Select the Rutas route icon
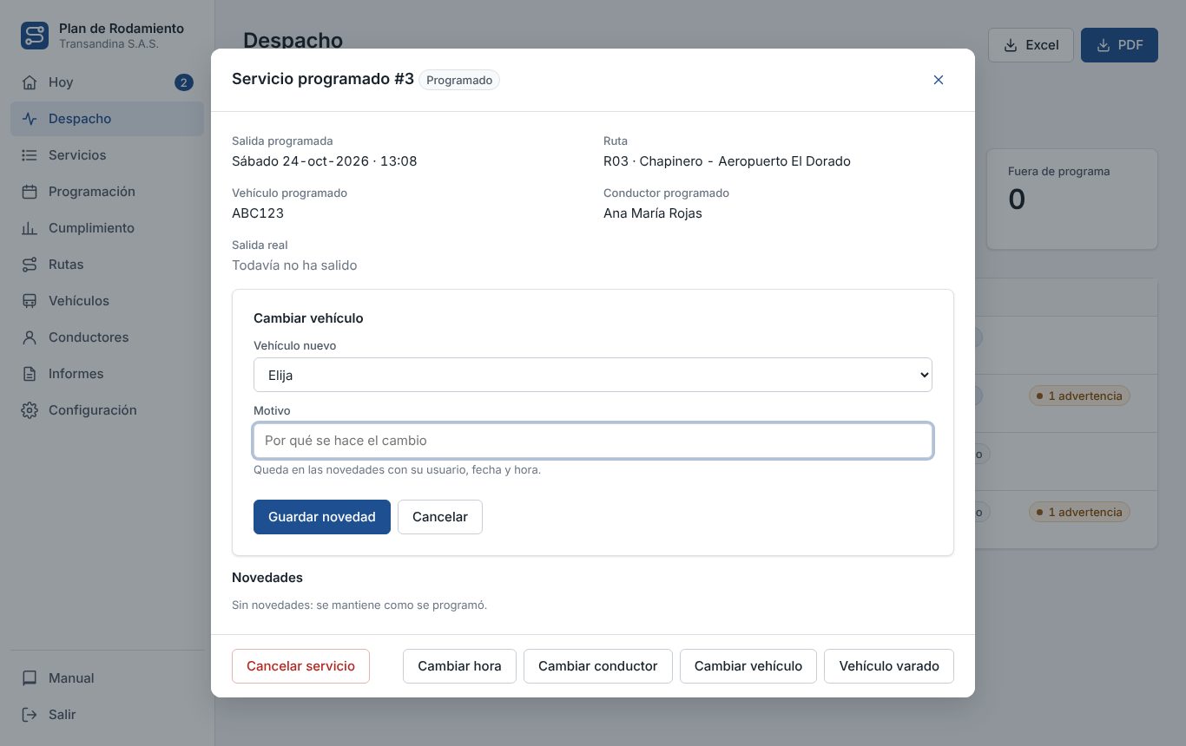Image resolution: width=1186 pixels, height=746 pixels. tap(30, 265)
